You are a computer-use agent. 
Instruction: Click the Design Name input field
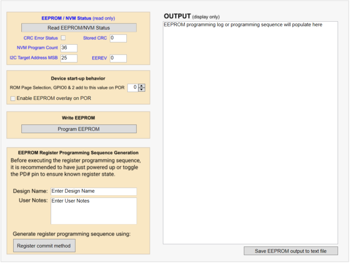(93, 191)
